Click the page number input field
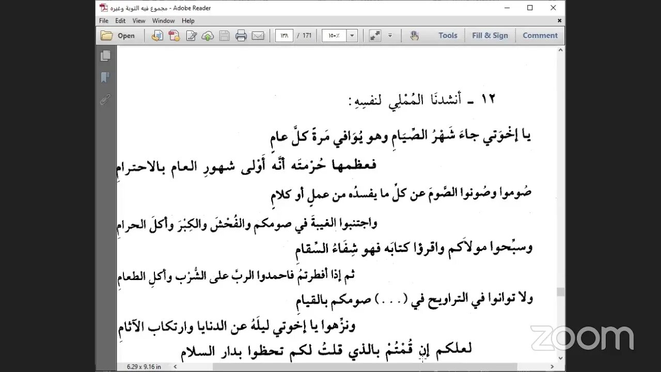661x372 pixels. [284, 36]
